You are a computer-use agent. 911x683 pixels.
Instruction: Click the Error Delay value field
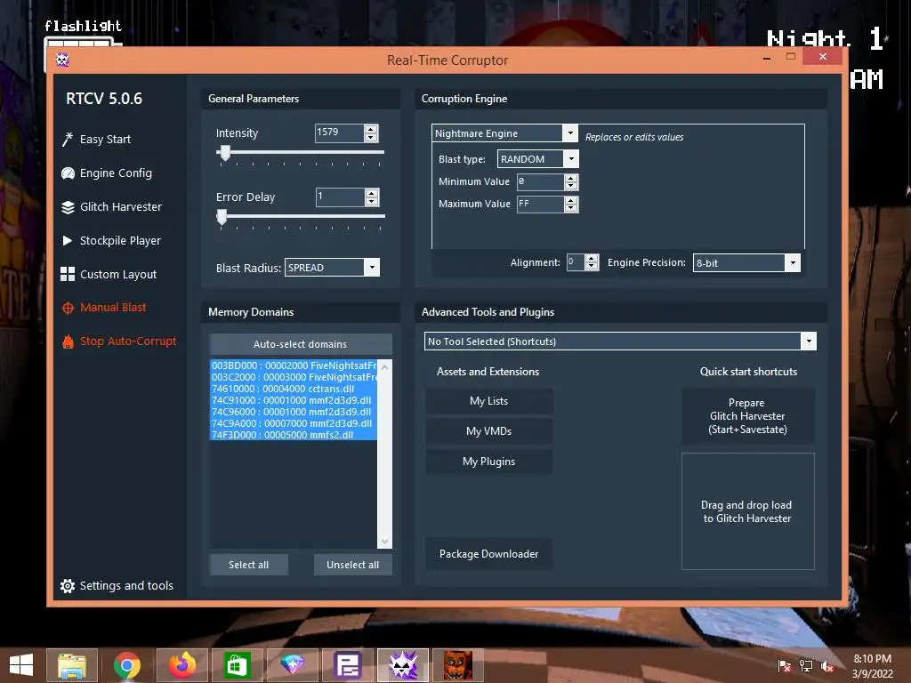[340, 197]
